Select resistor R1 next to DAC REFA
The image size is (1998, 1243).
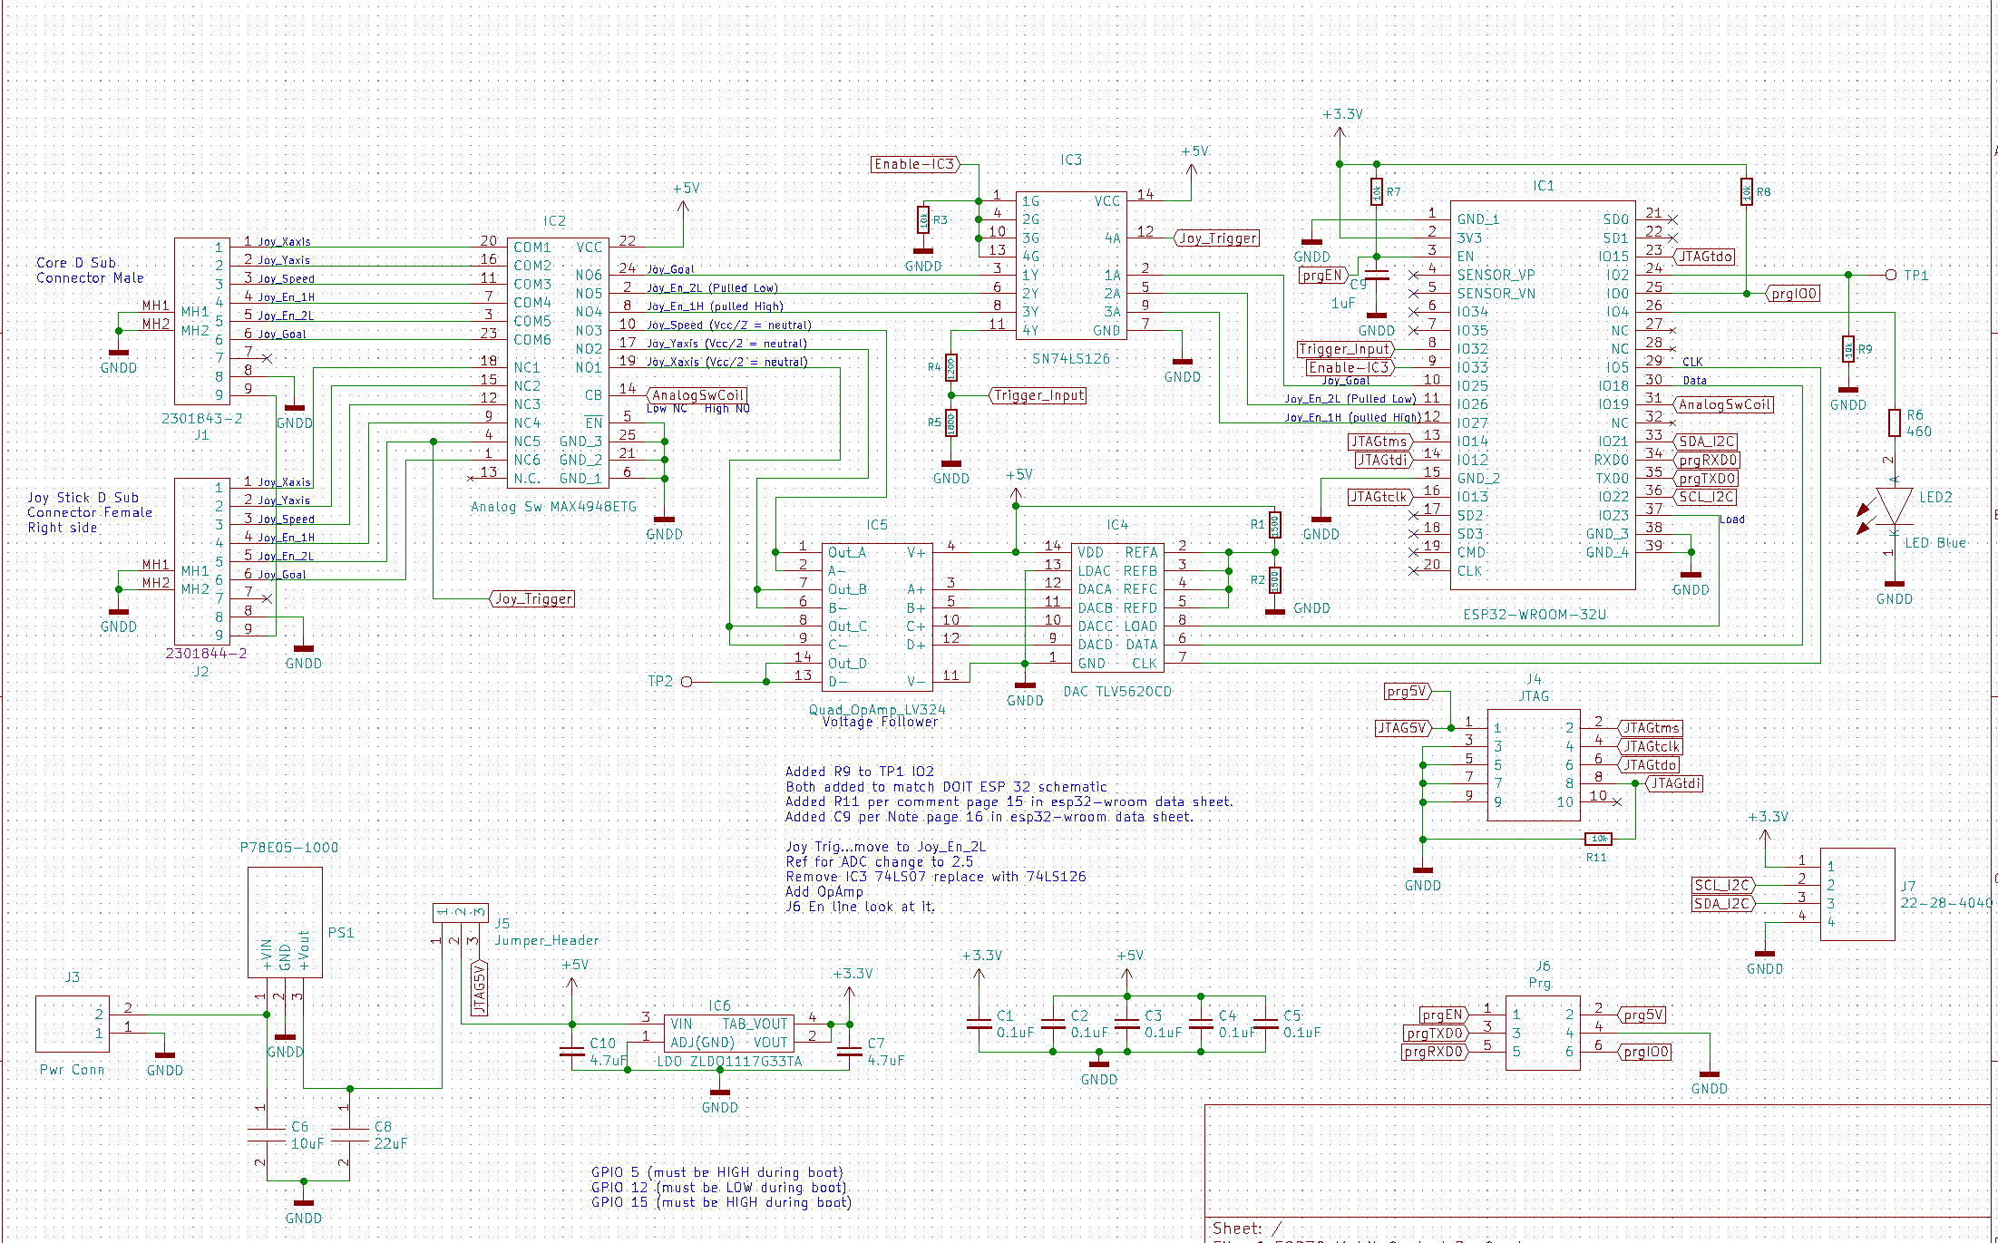1274,525
